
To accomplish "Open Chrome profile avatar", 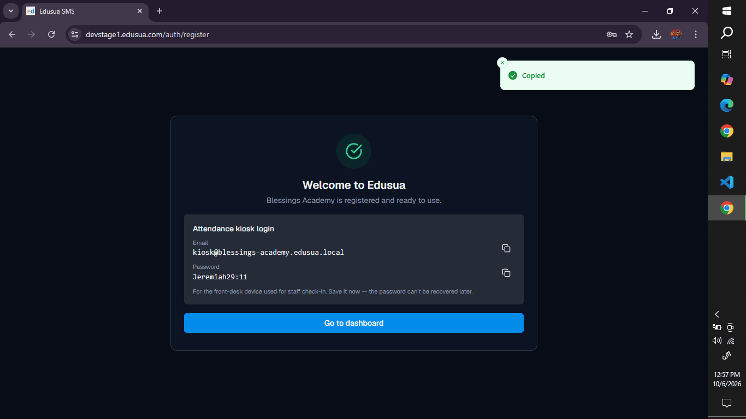I will pyautogui.click(x=676, y=34).
